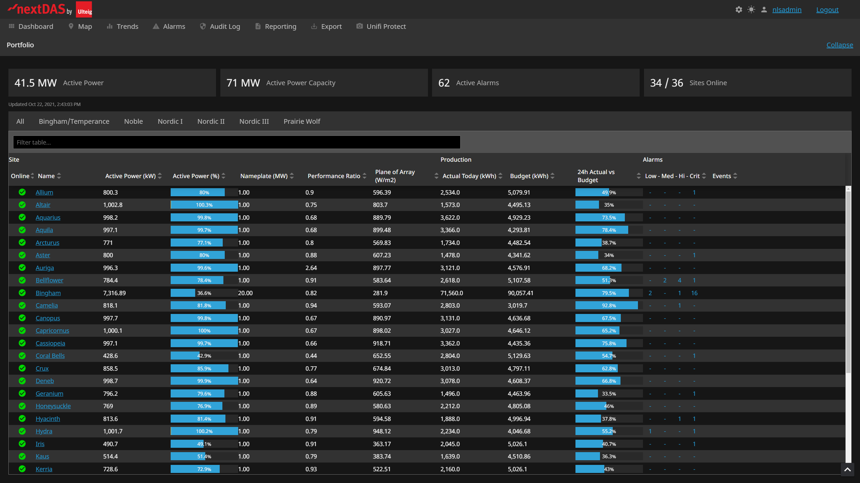
Task: Click Kaus online status check icon
Action: [x=22, y=456]
